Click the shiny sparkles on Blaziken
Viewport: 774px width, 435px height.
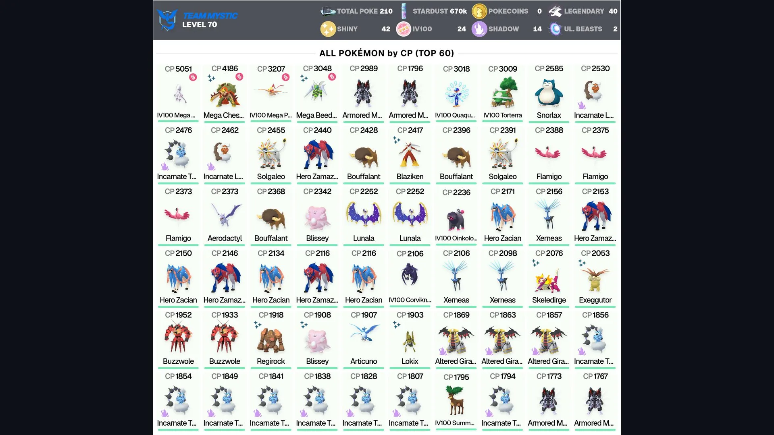tap(397, 140)
